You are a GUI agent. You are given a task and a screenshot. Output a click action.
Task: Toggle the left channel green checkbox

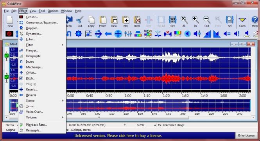point(7,56)
